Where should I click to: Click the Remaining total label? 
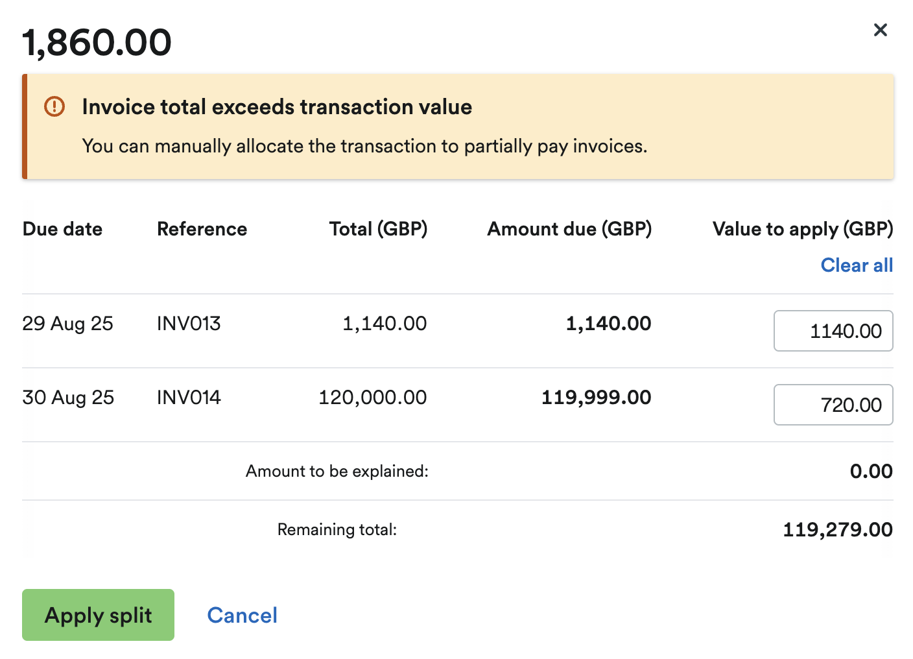coord(337,529)
